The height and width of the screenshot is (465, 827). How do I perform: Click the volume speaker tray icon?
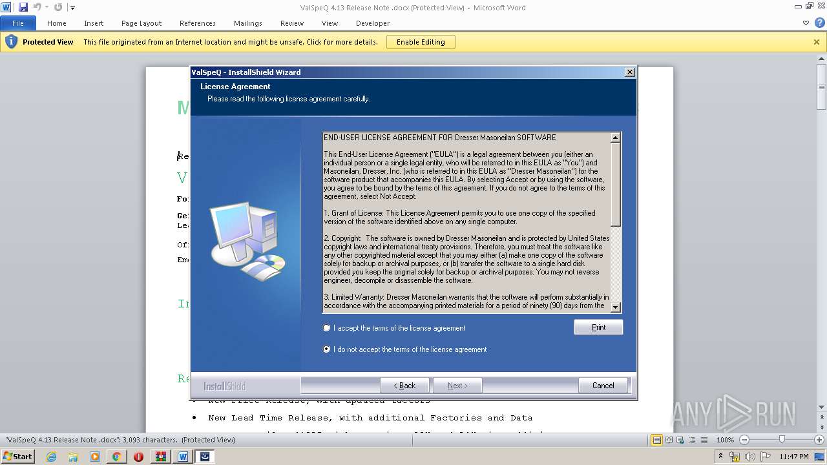pyautogui.click(x=749, y=457)
